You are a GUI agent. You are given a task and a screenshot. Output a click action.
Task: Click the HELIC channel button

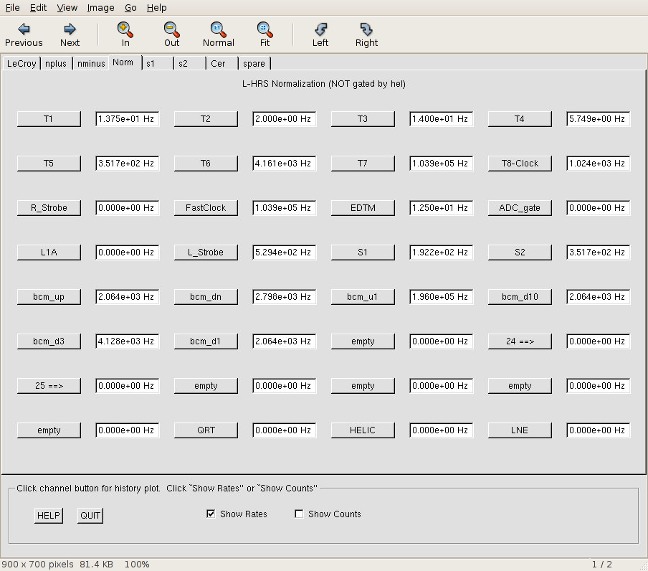point(363,430)
